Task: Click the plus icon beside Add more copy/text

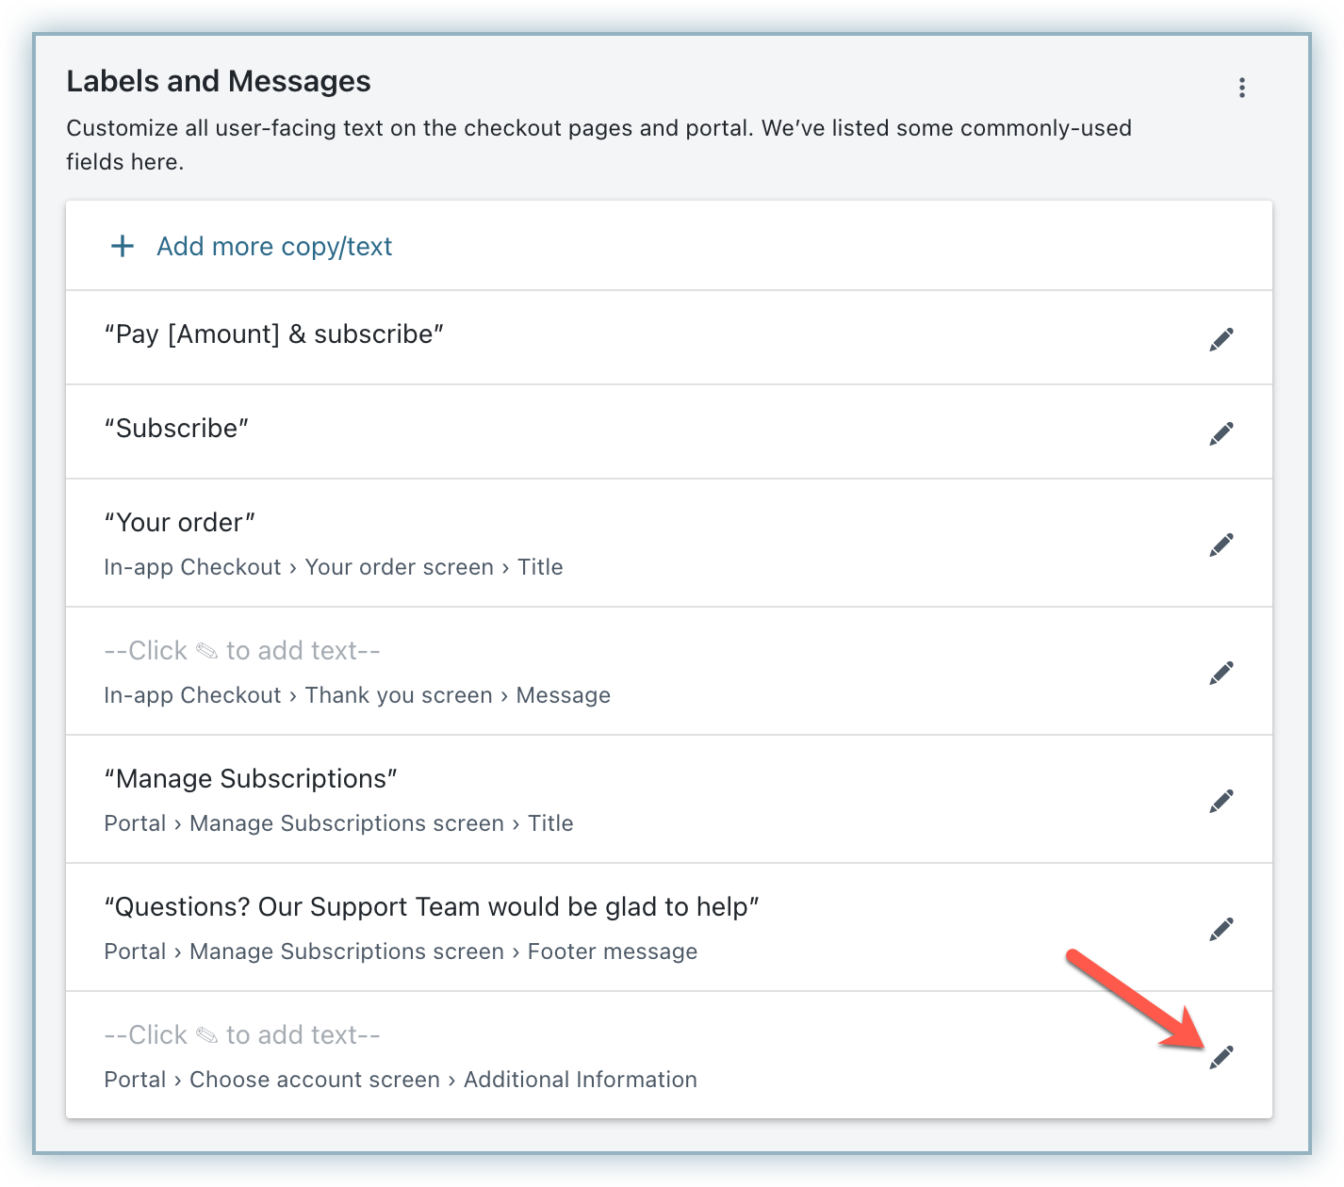Action: (x=123, y=247)
